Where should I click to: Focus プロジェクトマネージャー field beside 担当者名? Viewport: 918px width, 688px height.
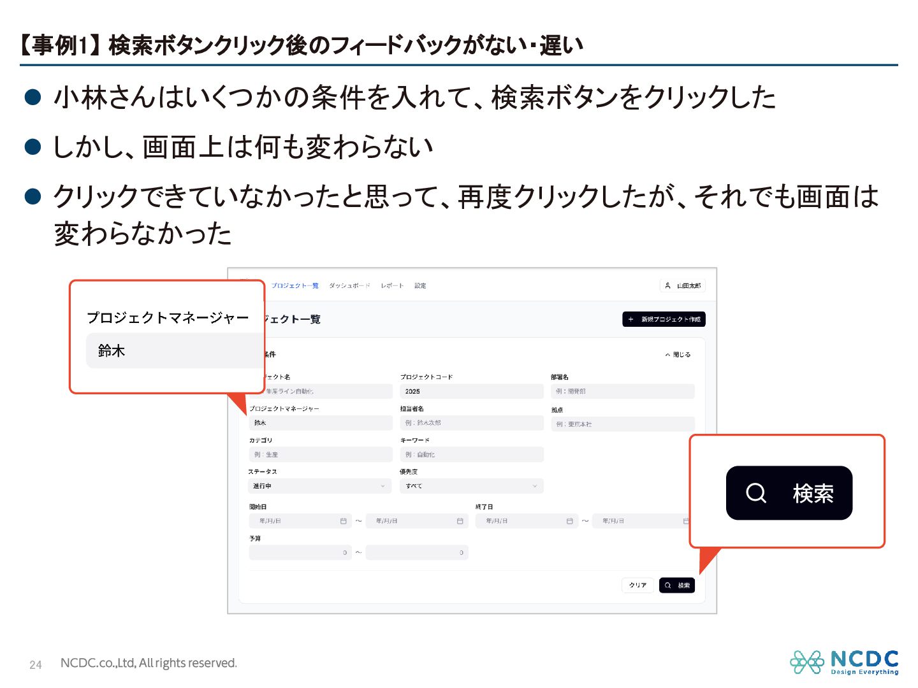tap(321, 423)
